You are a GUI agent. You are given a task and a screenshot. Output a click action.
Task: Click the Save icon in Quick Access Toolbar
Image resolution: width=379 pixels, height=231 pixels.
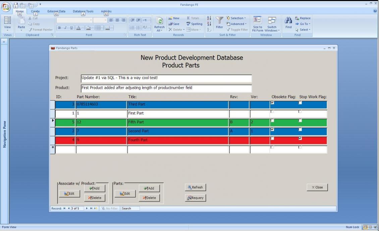tap(16, 5)
